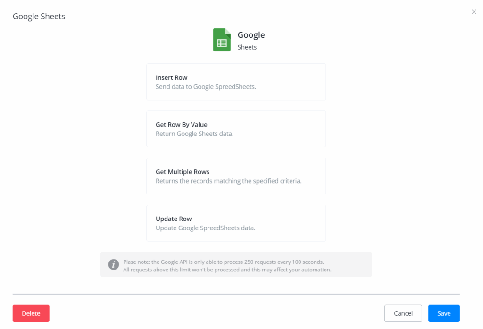Click the Sheets subtitle under Google

point(247,47)
